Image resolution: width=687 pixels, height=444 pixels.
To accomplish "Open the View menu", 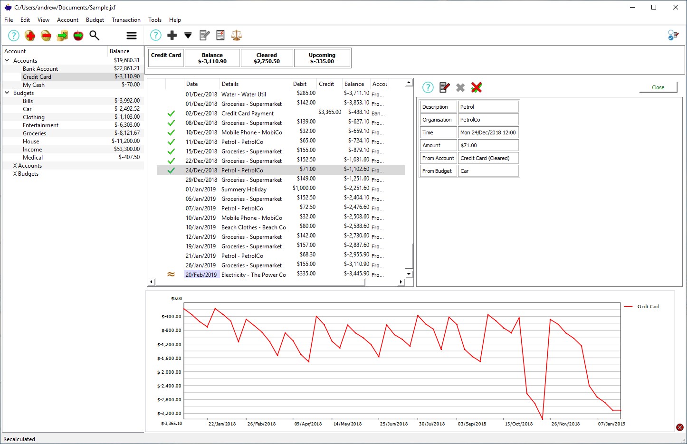I will click(43, 20).
